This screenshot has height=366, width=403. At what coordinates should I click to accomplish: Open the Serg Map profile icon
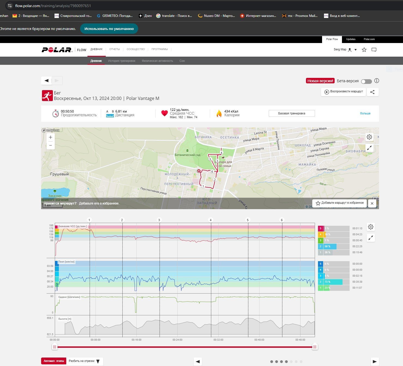[350, 50]
